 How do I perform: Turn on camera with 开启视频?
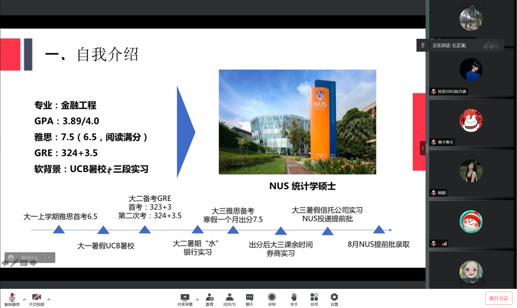36,299
